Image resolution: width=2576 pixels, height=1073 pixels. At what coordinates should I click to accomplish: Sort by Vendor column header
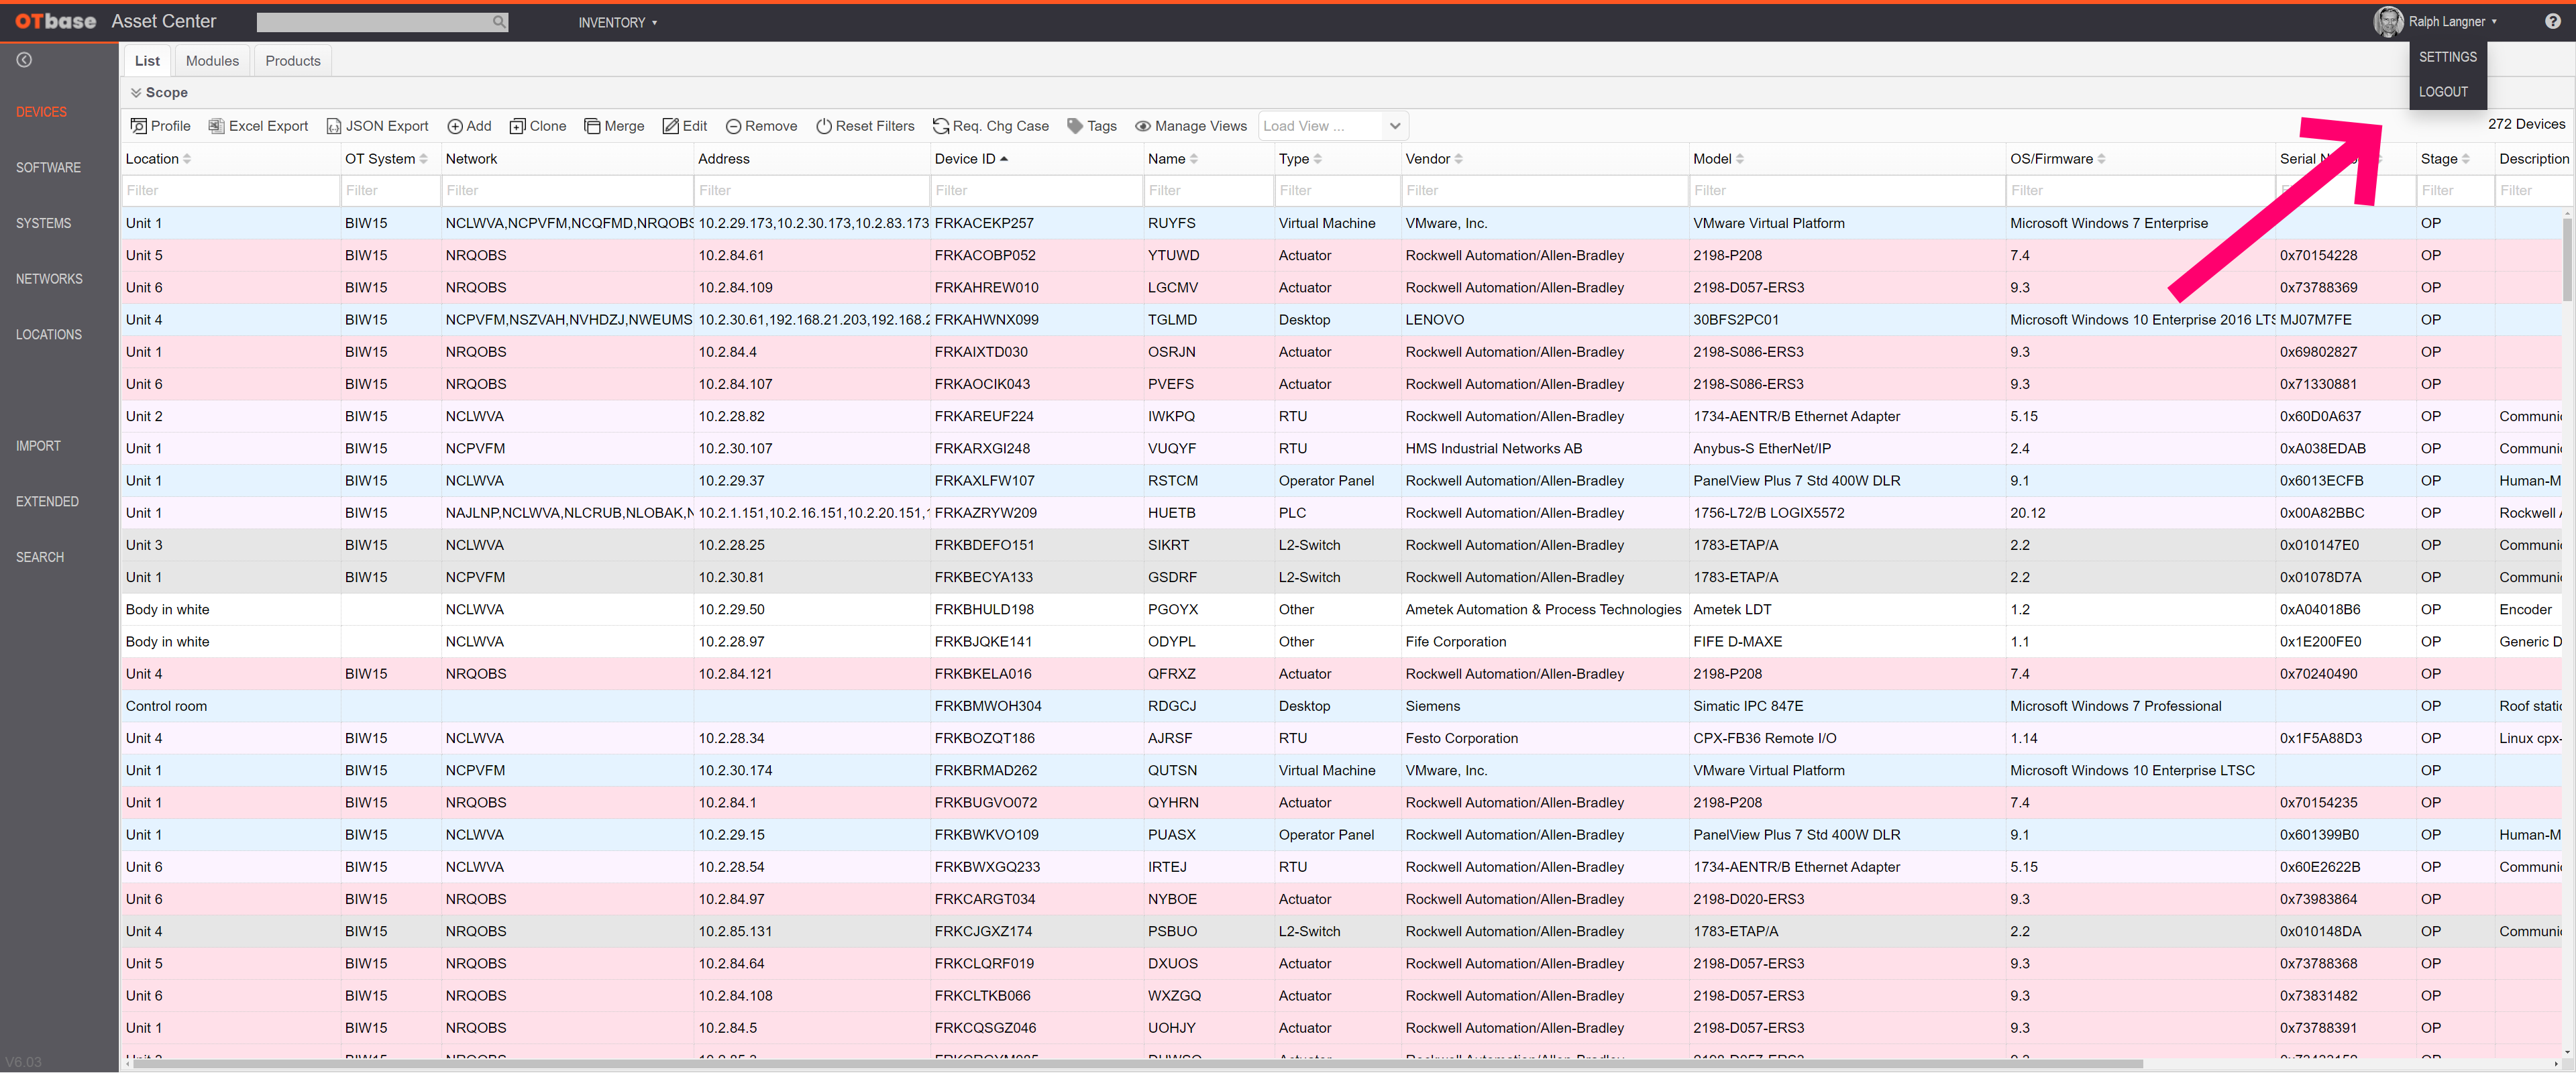tap(1434, 159)
